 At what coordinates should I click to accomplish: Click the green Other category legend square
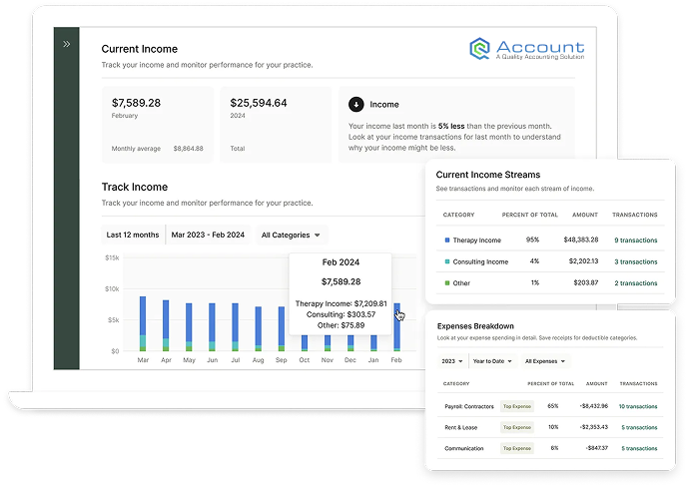pyautogui.click(x=446, y=283)
